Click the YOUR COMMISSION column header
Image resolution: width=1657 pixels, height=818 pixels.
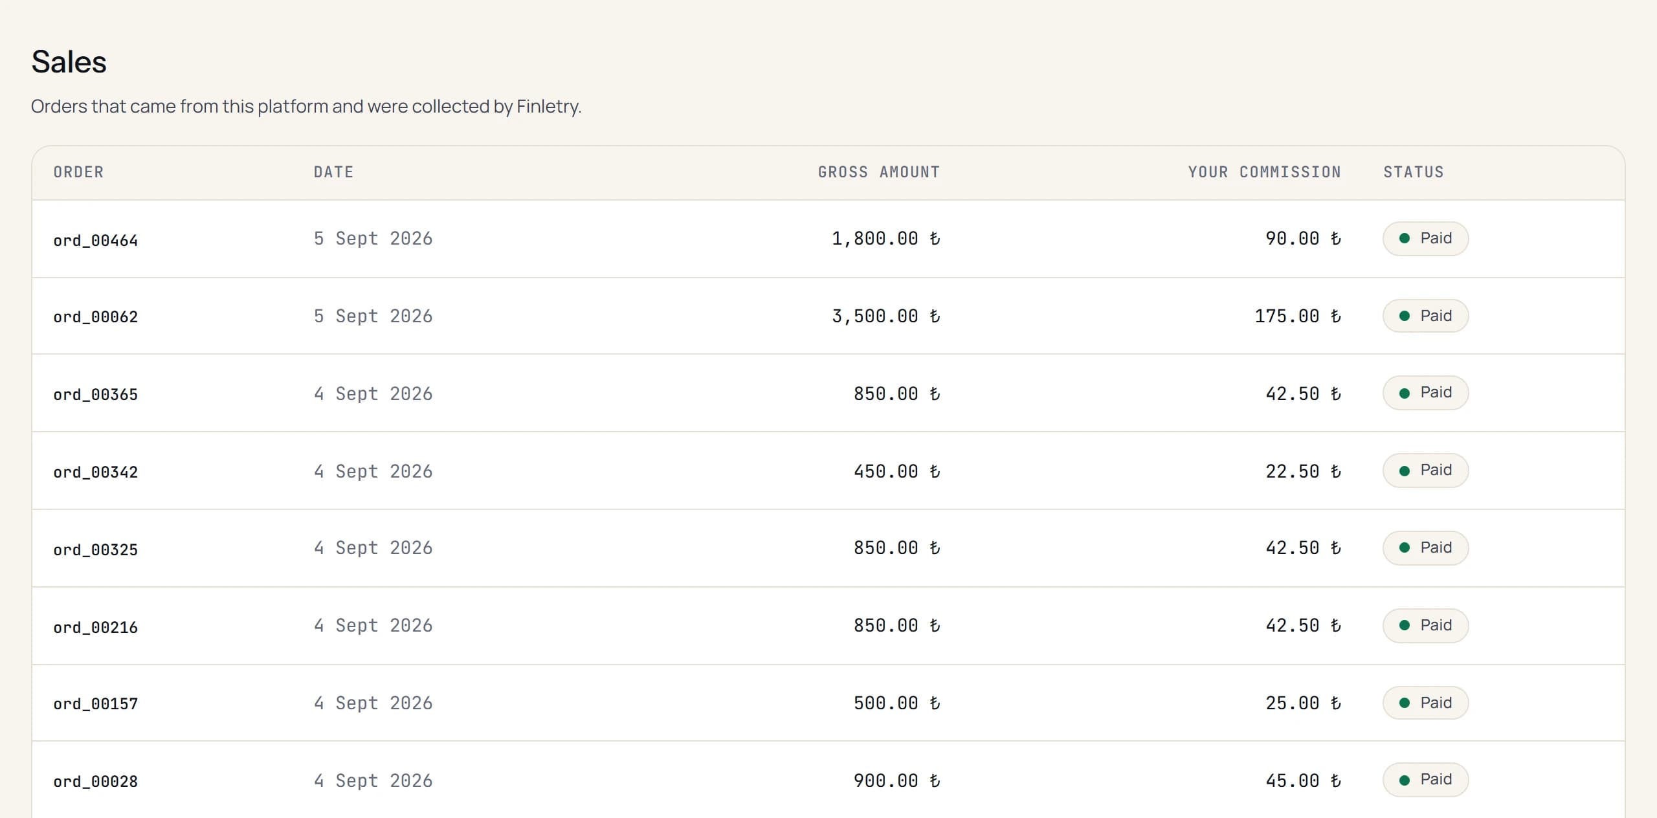(1264, 172)
